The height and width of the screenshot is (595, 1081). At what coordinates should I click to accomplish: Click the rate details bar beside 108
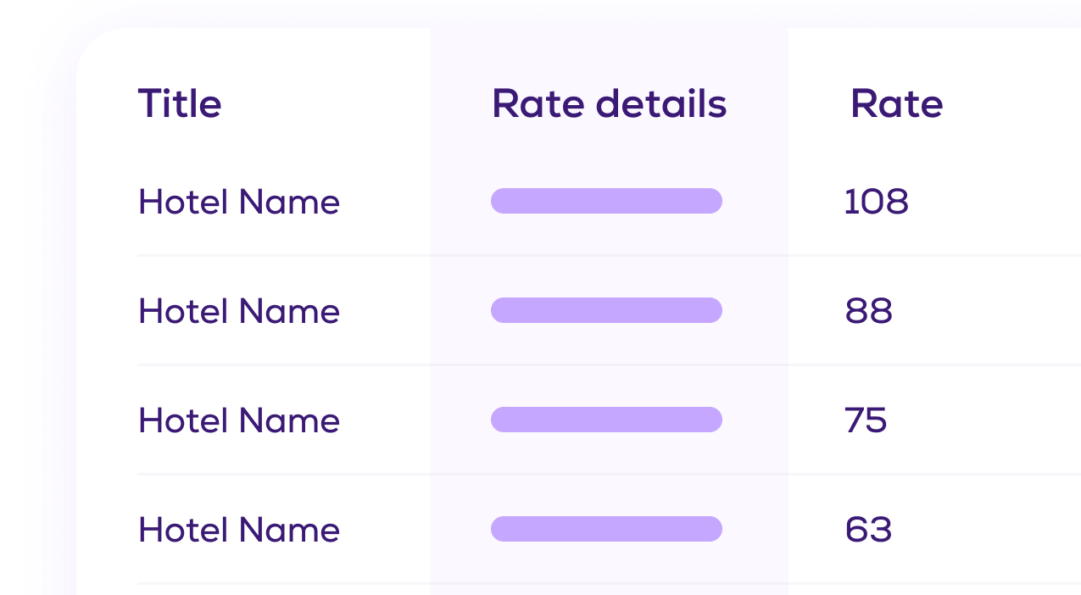click(606, 201)
